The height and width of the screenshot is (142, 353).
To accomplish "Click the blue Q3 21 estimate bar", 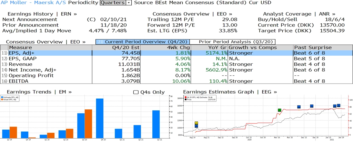I will [156, 124].
